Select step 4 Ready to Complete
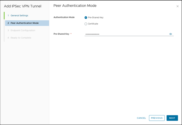Image resolution: width=182 pixels, height=125 pixels. tap(21, 38)
